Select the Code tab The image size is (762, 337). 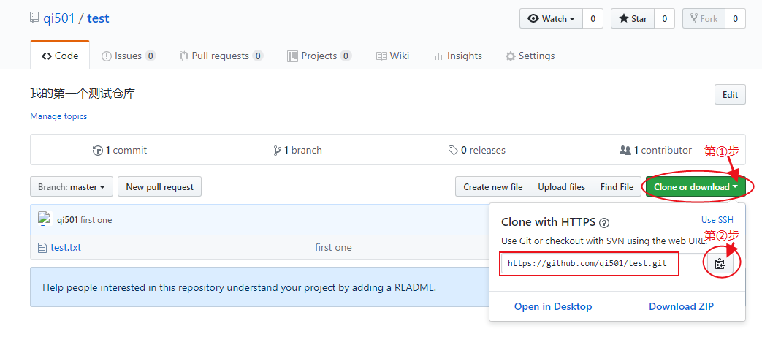tap(60, 56)
